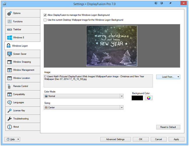189x146 pixels.
Task: Click the Languages speech bubble icon
Action: 9,102
